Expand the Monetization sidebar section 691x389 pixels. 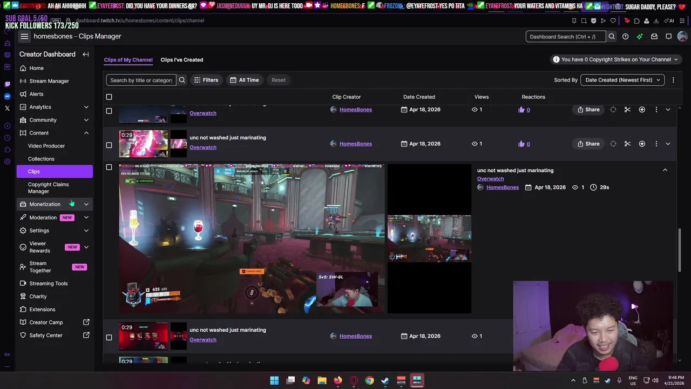pyautogui.click(x=86, y=204)
